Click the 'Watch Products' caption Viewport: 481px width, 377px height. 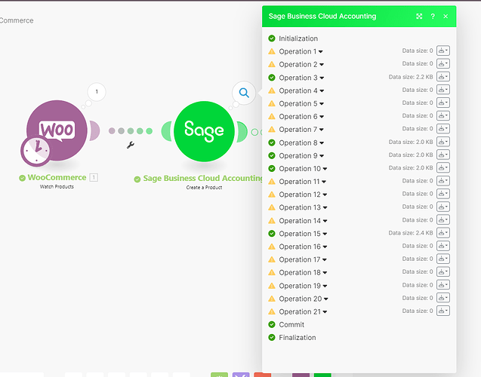tap(57, 186)
